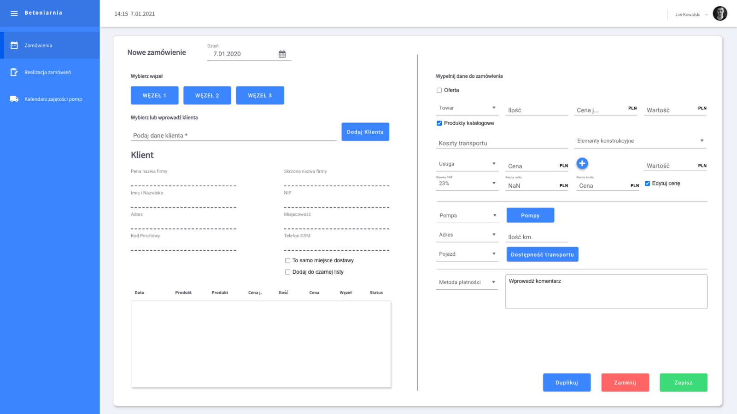Click the pump truck icon in sidebar
This screenshot has height=414, width=737.
14,99
